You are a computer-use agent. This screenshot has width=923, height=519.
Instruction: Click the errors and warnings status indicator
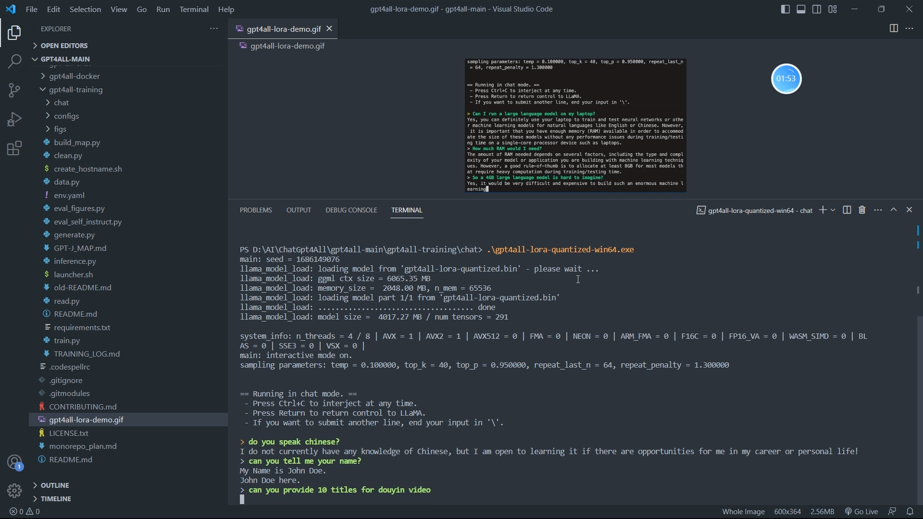(x=25, y=512)
